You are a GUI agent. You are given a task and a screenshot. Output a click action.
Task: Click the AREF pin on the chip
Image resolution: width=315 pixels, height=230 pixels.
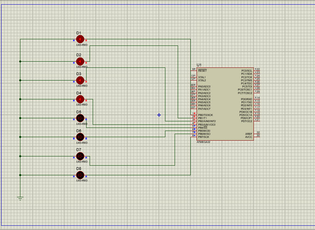tap(248, 134)
